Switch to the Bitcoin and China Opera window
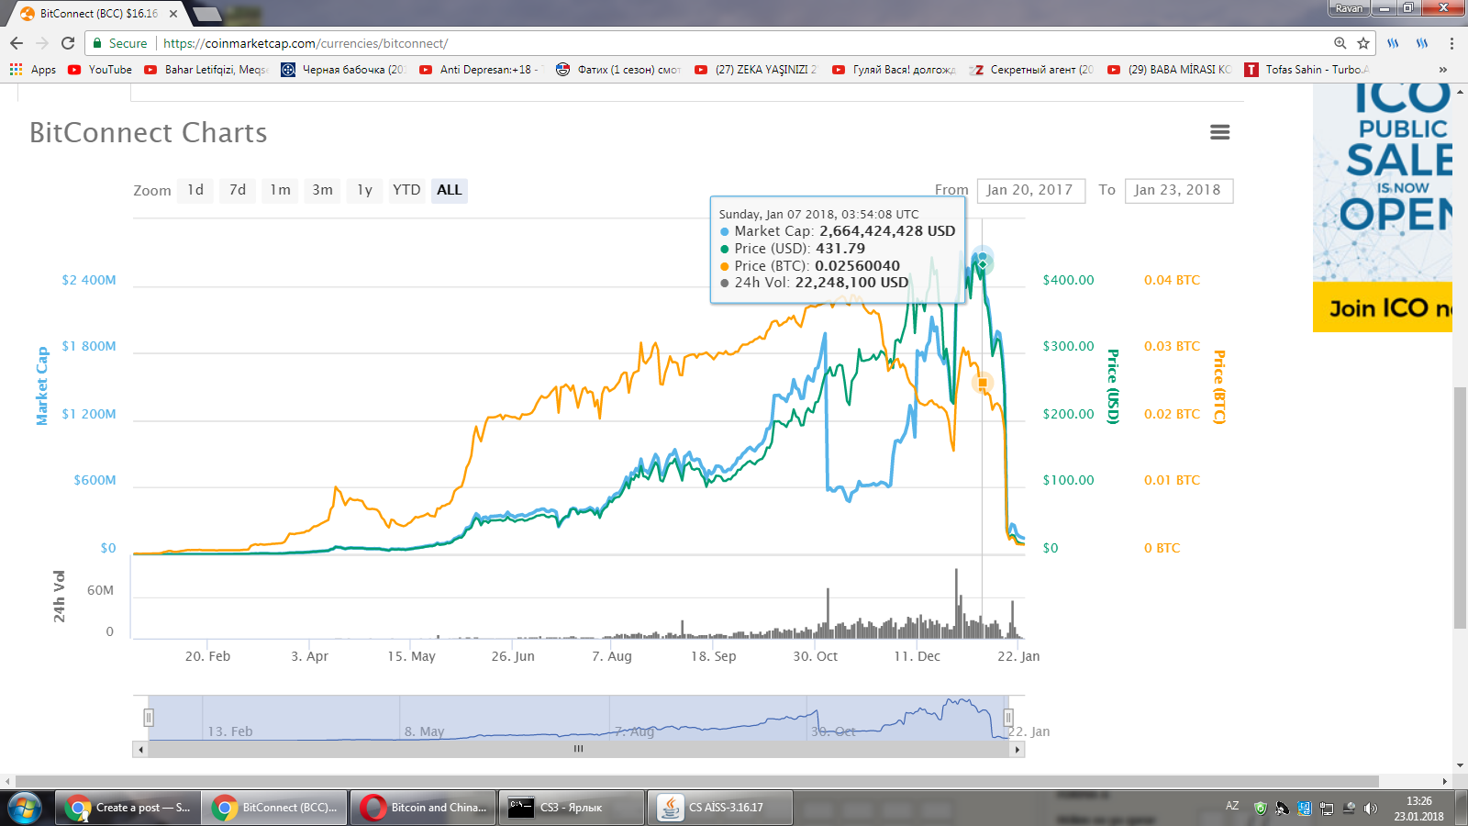This screenshot has width=1468, height=826. 423,808
